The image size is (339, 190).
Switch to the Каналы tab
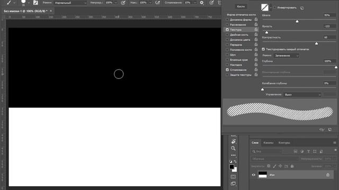point(269,142)
